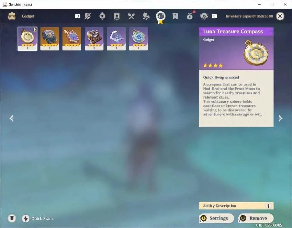Image resolution: width=292 pixels, height=228 pixels.
Task: Click the large compass image in details
Action: point(256,53)
